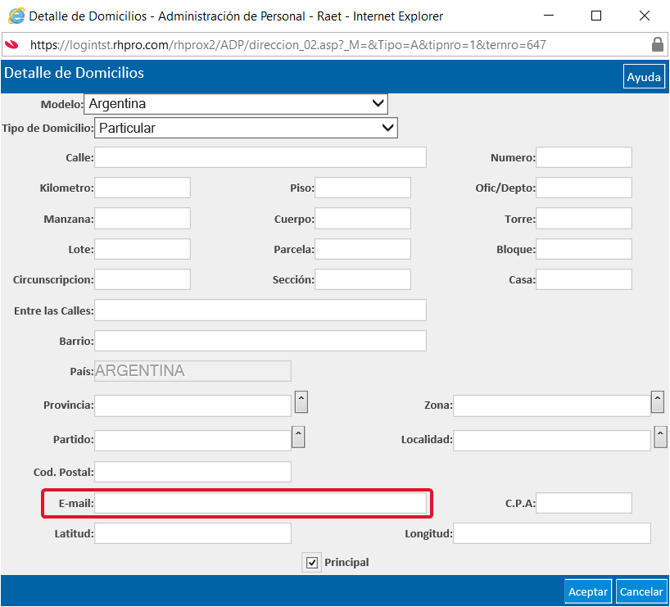
Task: Focus the Localidad input field
Action: click(x=551, y=440)
